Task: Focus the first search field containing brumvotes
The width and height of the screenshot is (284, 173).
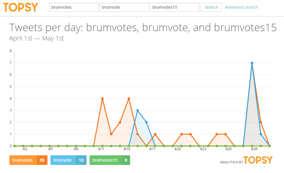Action: point(74,7)
